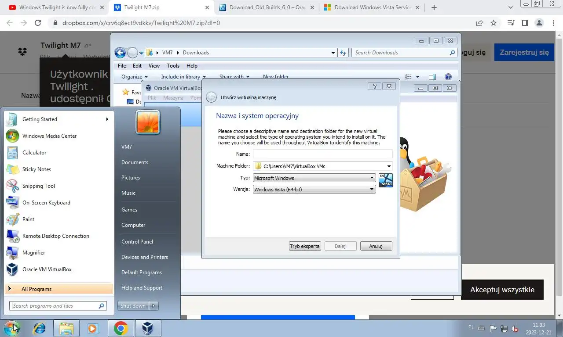The image size is (563, 337).
Task: Toggle the Explorer preview pane icon
Action: [432, 77]
